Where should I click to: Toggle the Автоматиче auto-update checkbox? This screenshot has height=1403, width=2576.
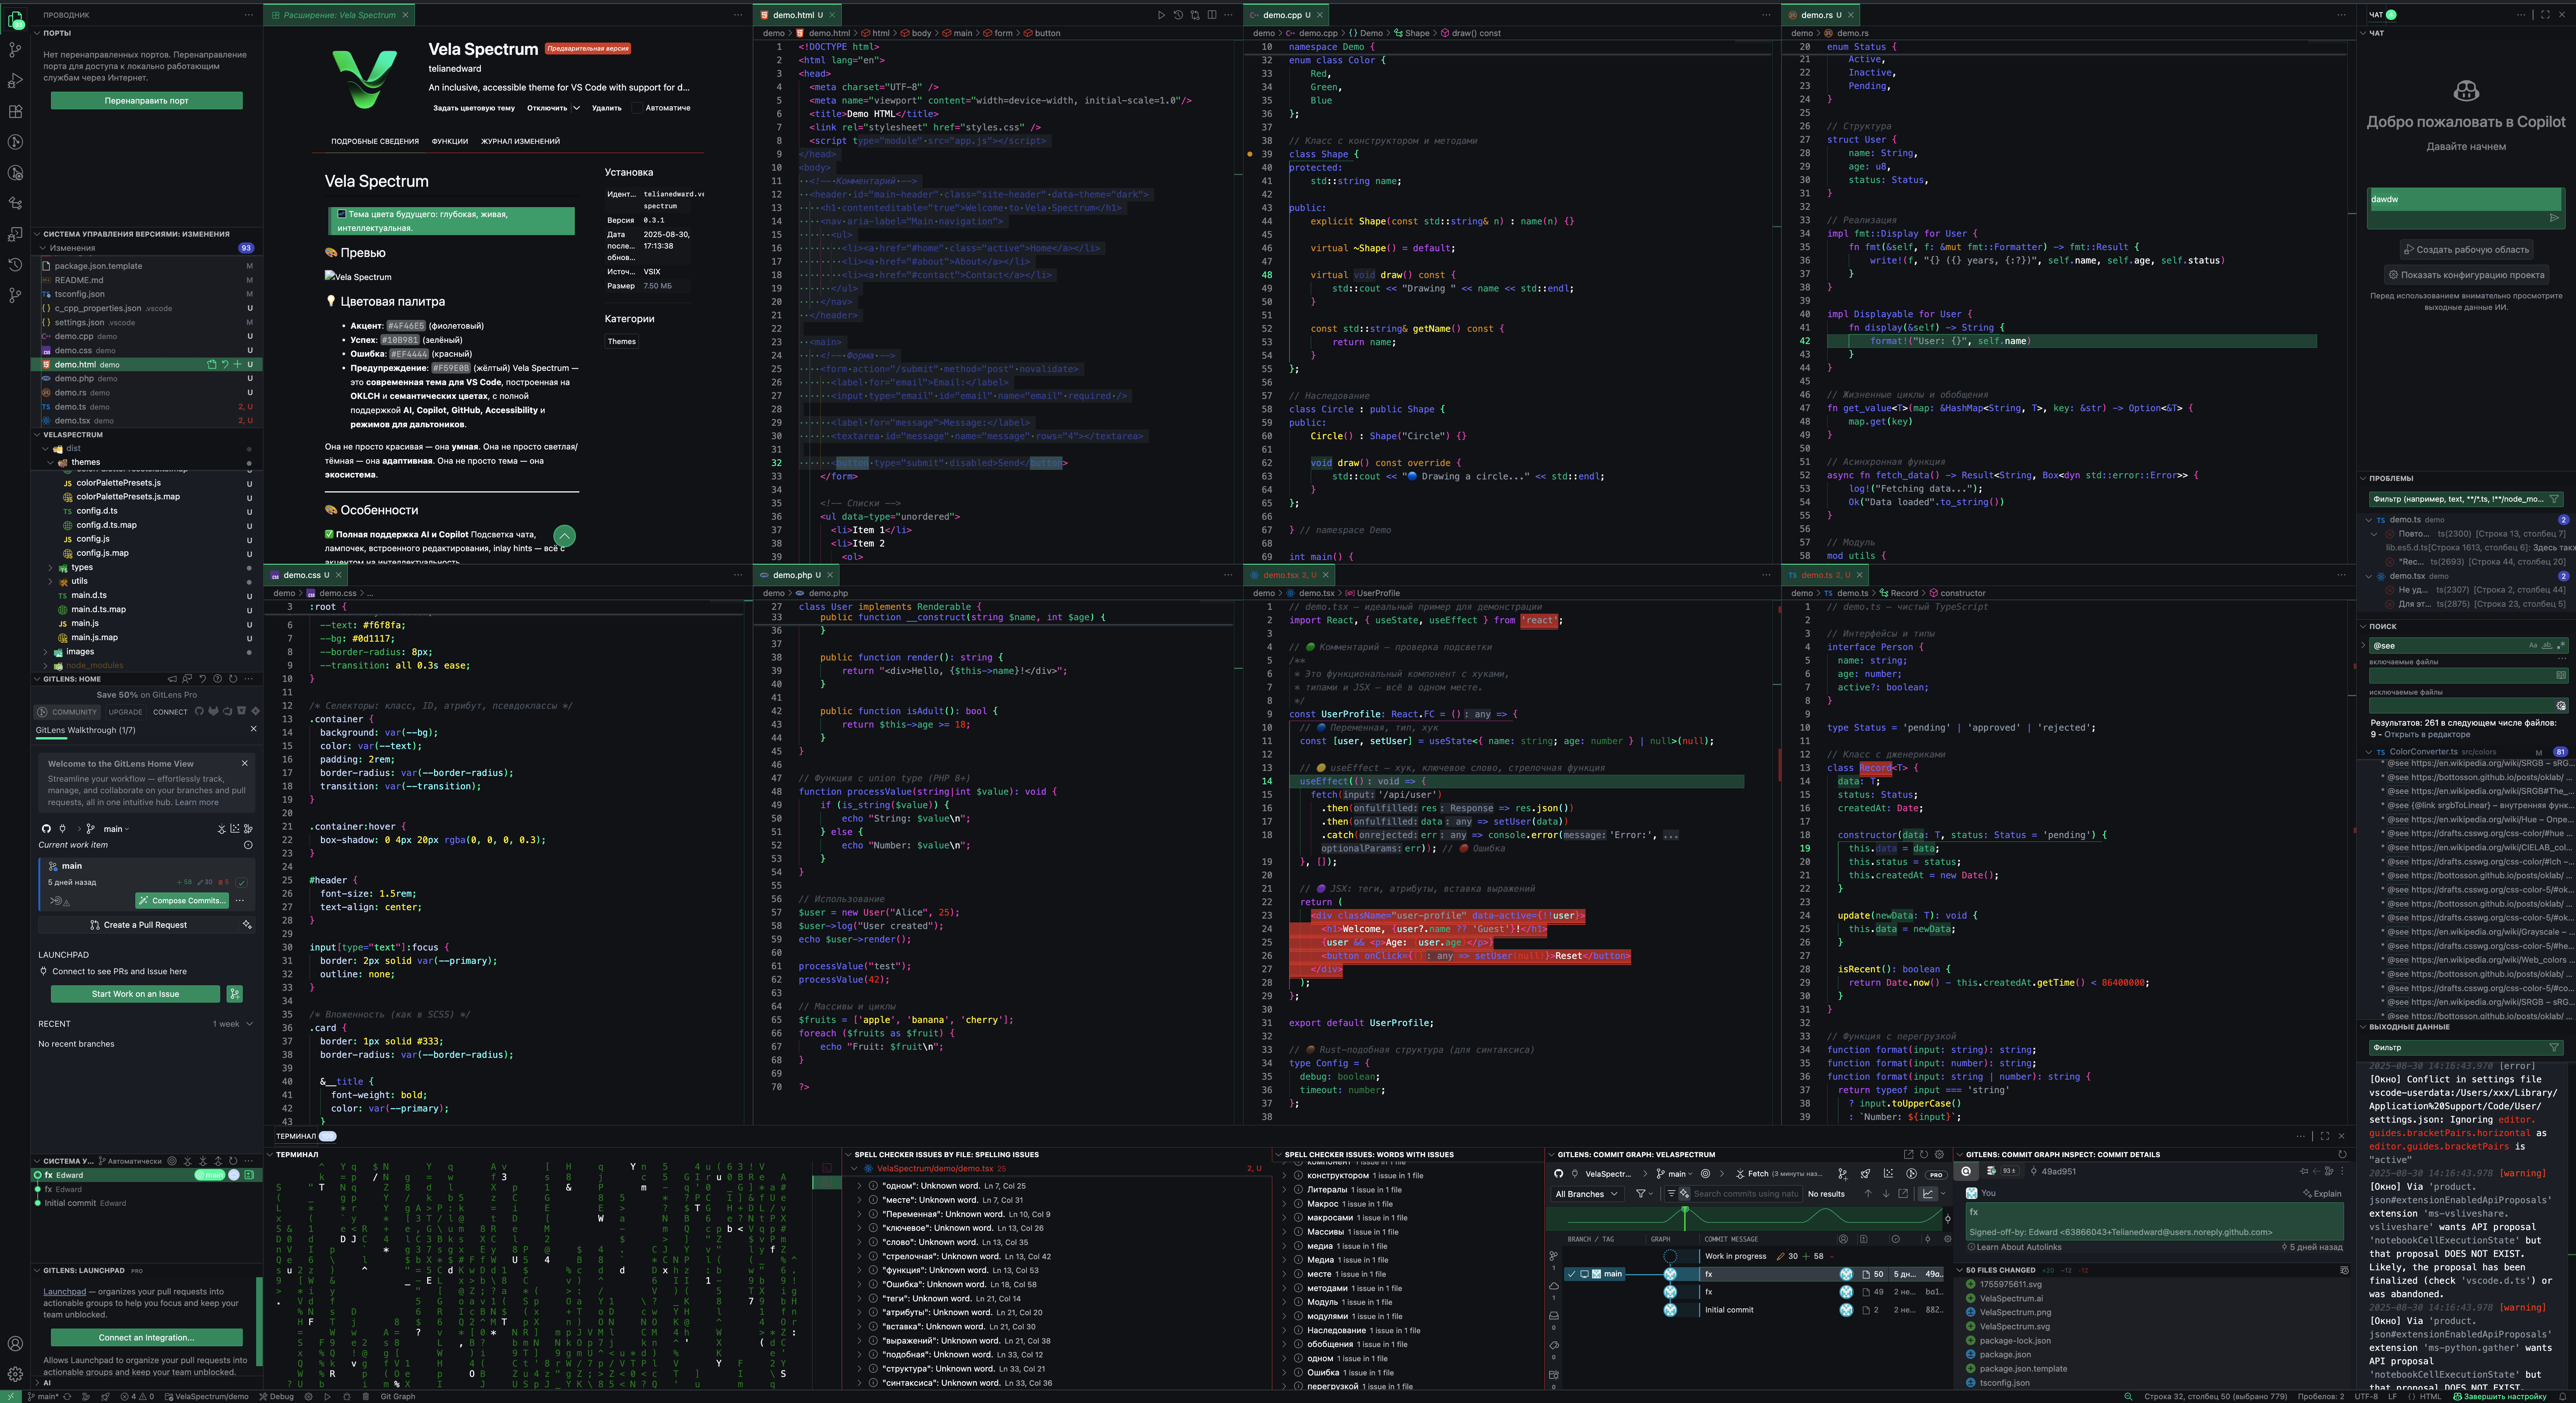pos(637,108)
